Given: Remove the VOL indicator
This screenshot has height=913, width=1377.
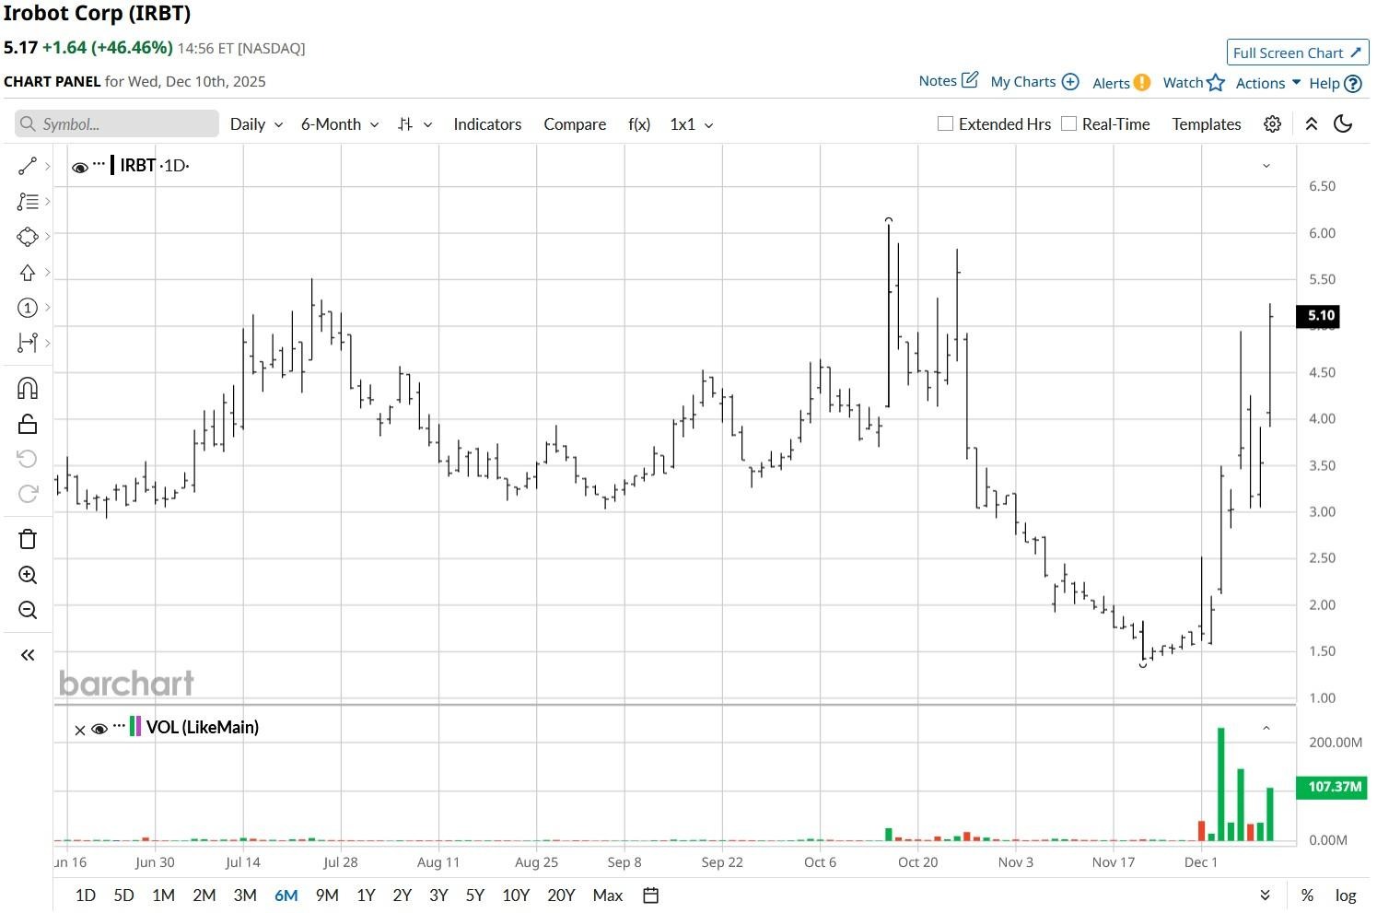Looking at the screenshot, I should pyautogui.click(x=80, y=730).
